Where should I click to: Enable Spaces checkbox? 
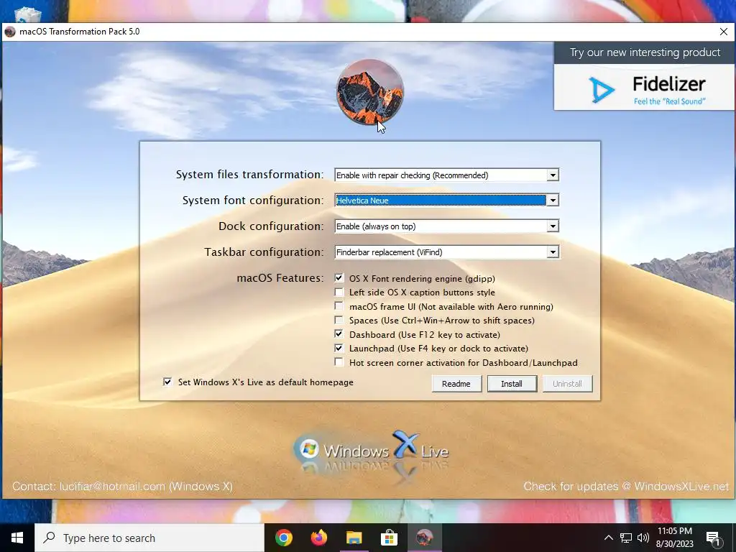pyautogui.click(x=339, y=320)
